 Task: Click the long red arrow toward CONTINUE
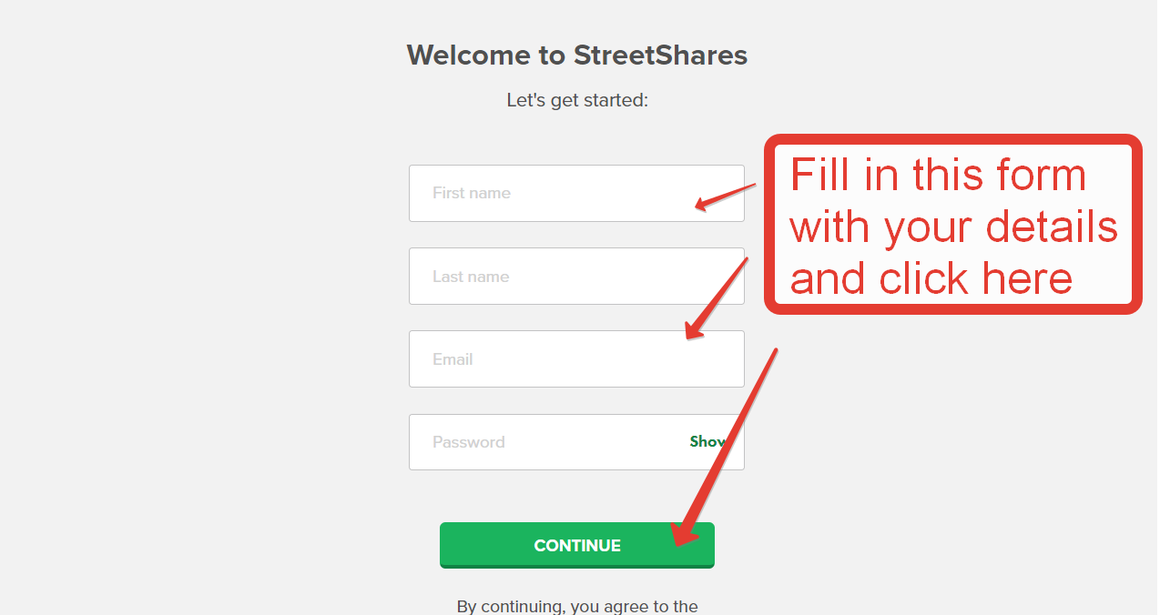pyautogui.click(x=726, y=448)
